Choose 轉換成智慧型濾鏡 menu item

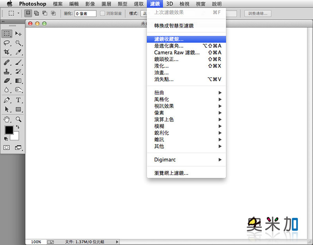(x=187, y=25)
